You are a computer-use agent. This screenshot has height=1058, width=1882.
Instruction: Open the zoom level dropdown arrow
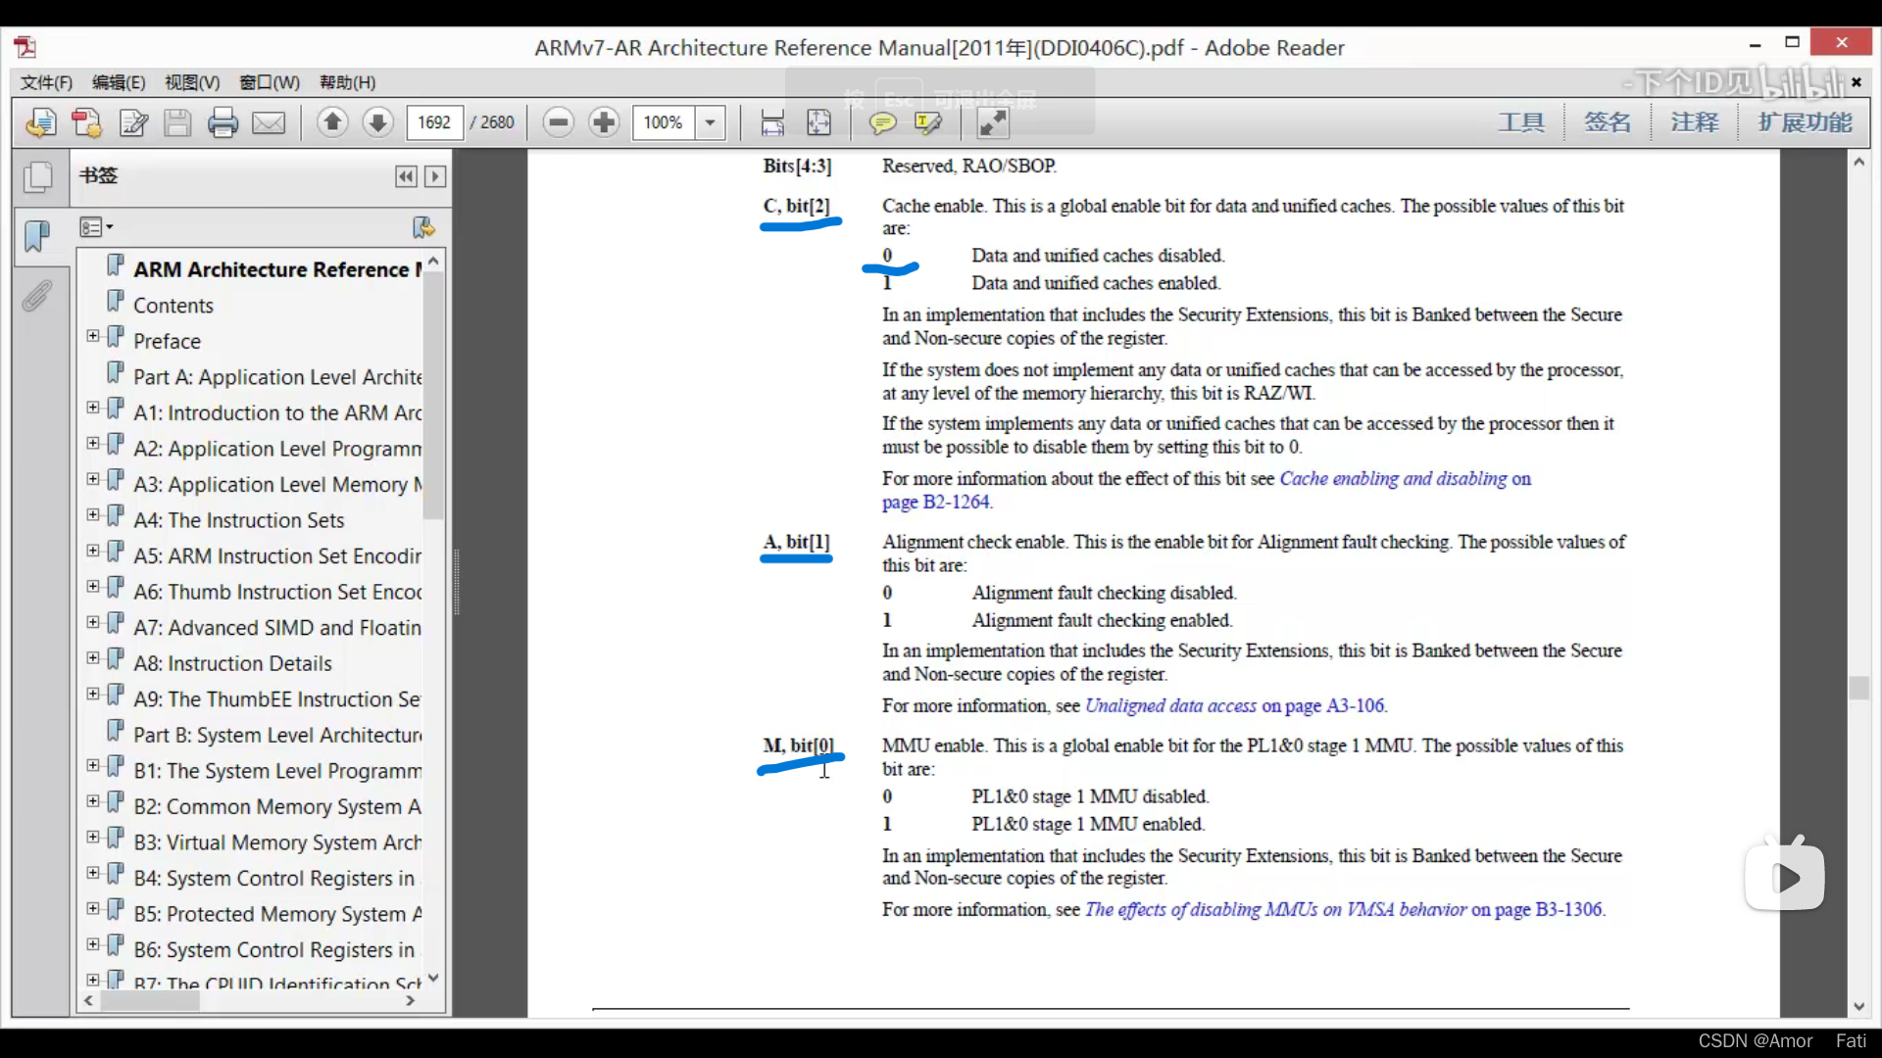[x=710, y=122]
